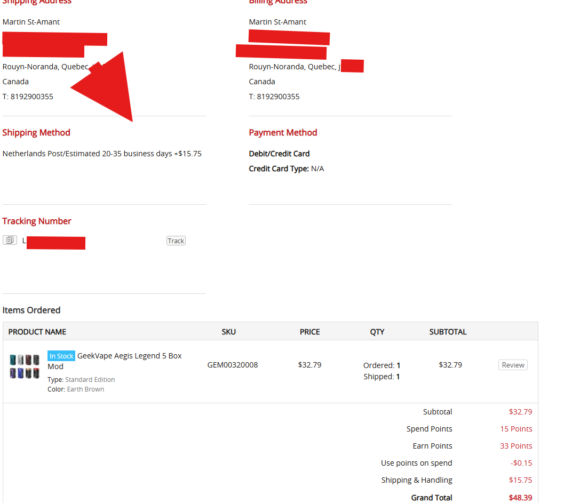Click the Tracking Number heading
Screen dimensions: 572x503
click(x=37, y=221)
